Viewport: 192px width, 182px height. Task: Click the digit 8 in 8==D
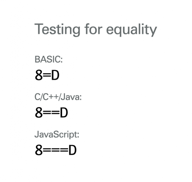click(x=39, y=112)
